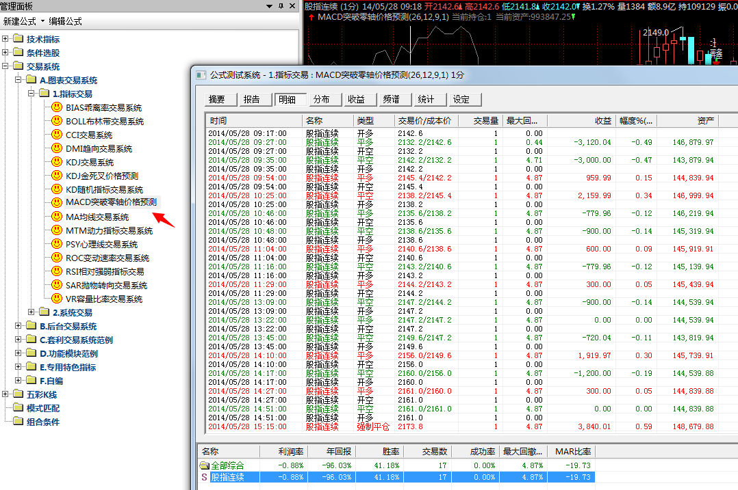Click folder icon of 五彩K线

[x=18, y=394]
